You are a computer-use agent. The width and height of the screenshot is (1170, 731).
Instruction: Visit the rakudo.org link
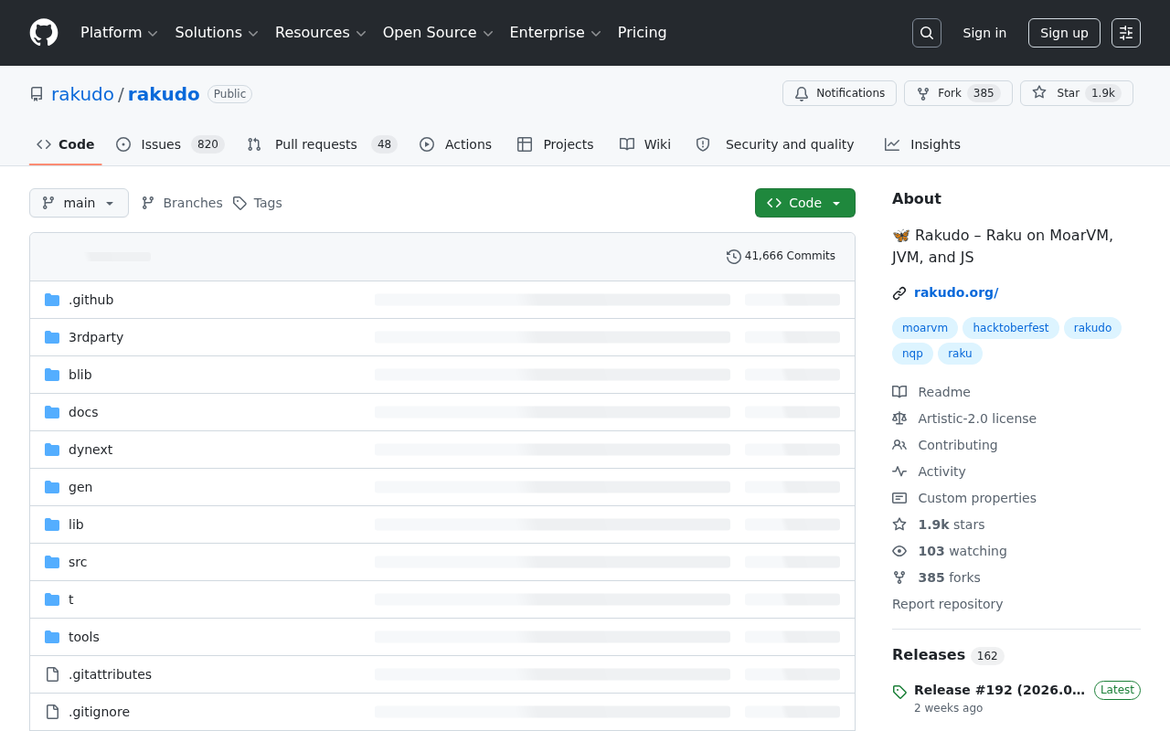956,293
